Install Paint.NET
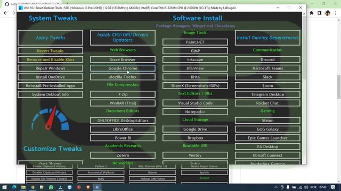 [195, 42]
